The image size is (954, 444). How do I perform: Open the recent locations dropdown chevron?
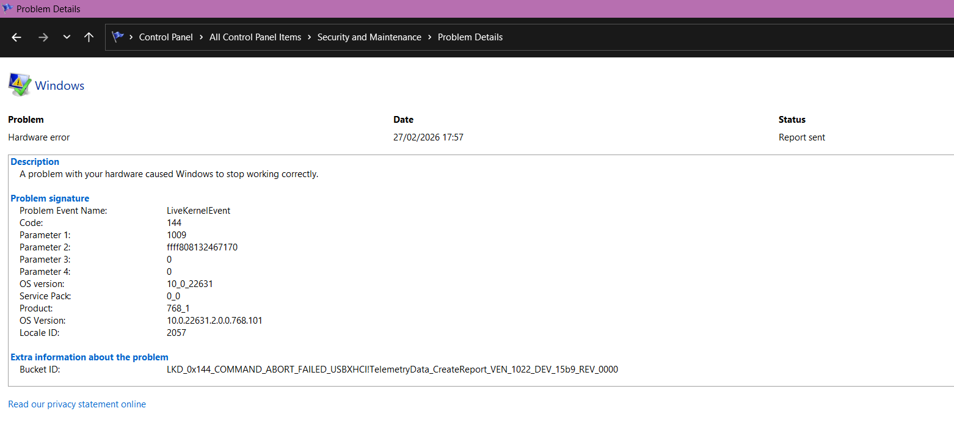tap(67, 37)
